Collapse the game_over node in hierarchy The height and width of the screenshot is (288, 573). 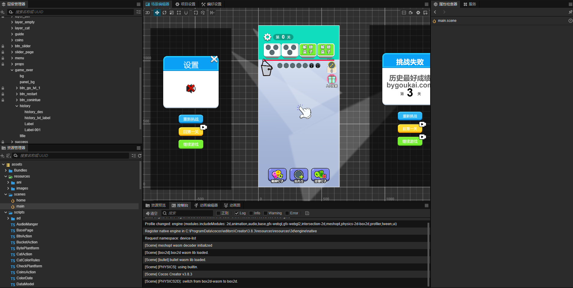pyautogui.click(x=12, y=70)
